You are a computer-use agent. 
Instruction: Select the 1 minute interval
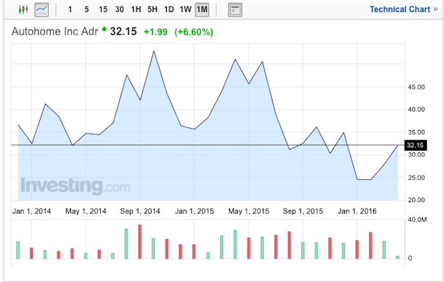click(70, 10)
